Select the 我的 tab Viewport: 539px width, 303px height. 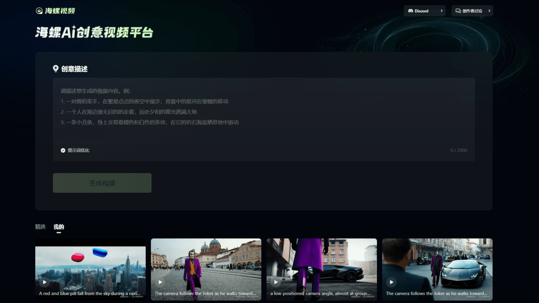coord(59,227)
